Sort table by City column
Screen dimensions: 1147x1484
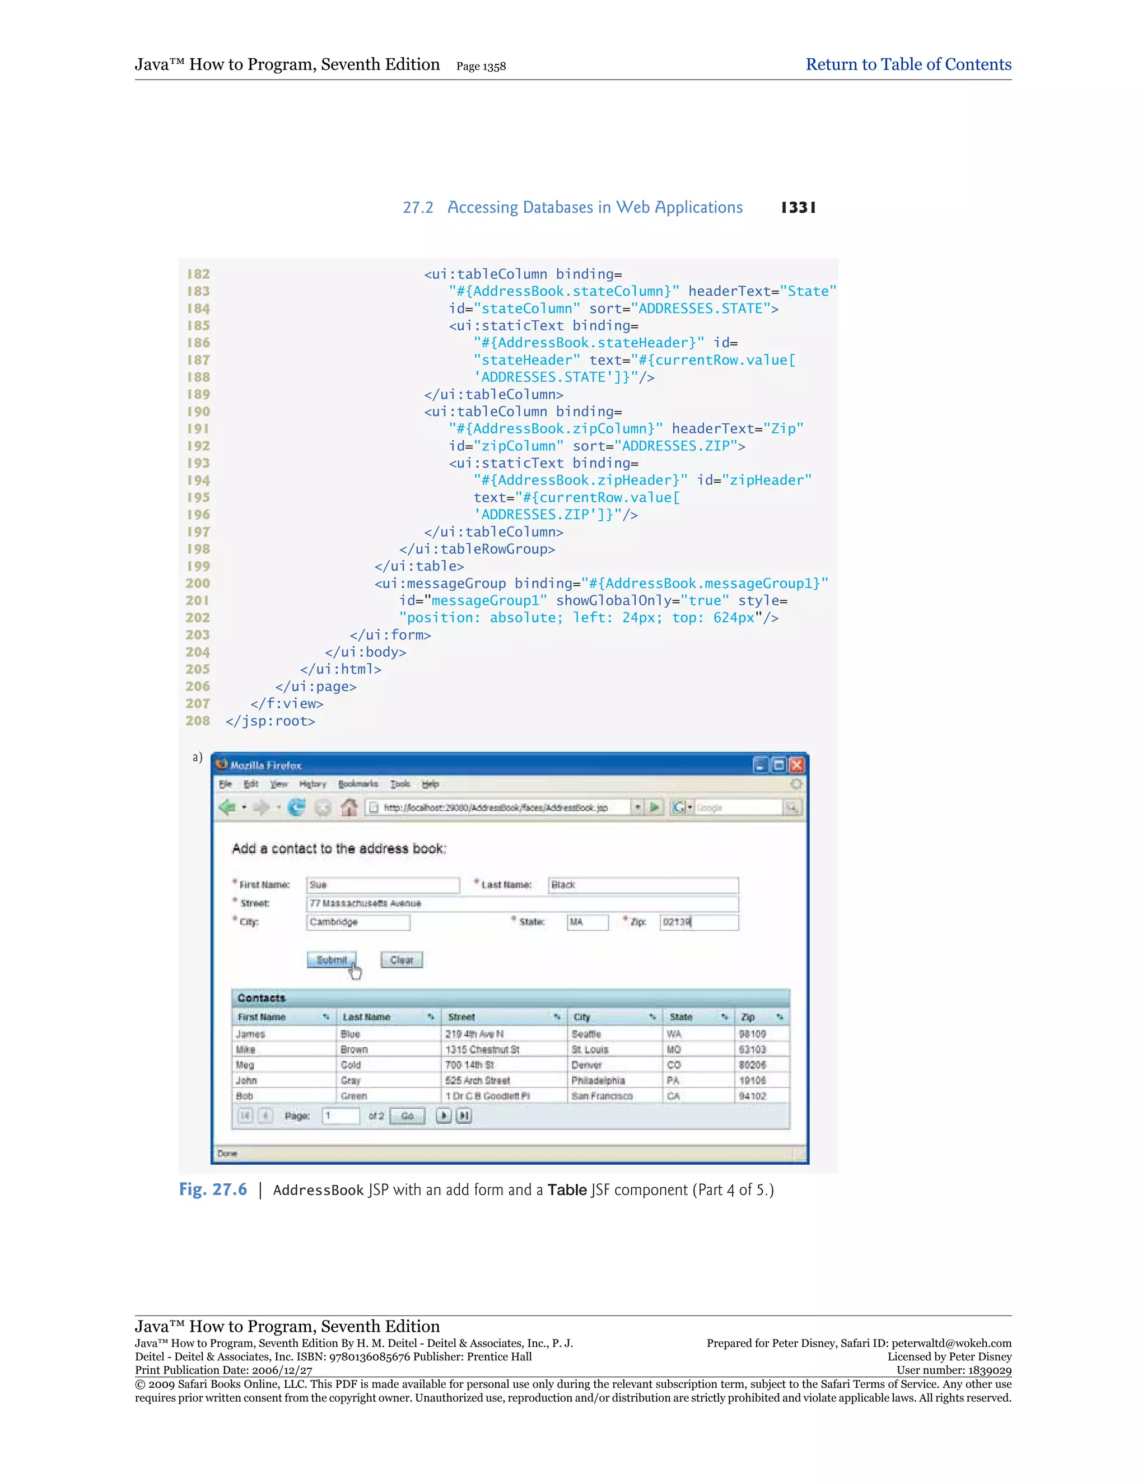[652, 1017]
